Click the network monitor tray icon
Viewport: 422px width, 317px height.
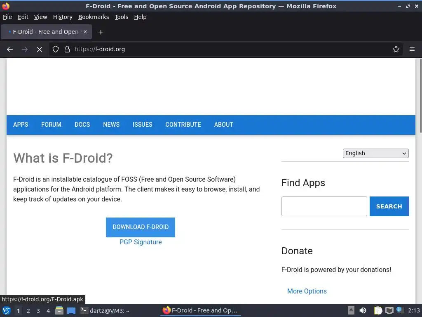click(389, 310)
